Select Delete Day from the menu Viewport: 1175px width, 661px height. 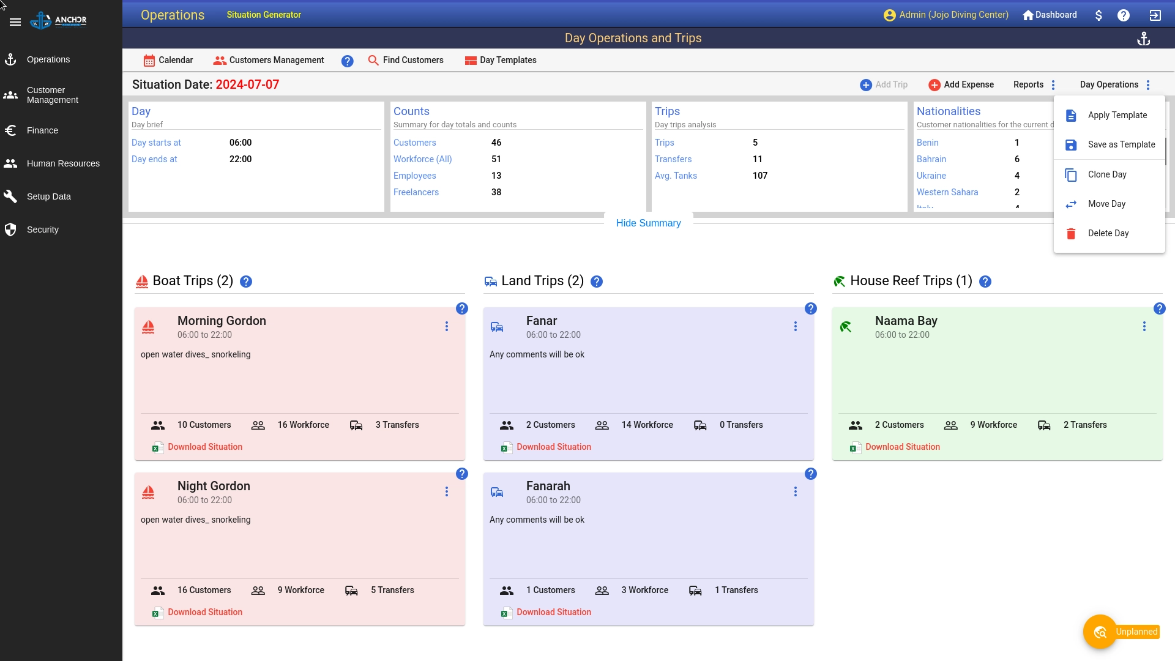1108,233
